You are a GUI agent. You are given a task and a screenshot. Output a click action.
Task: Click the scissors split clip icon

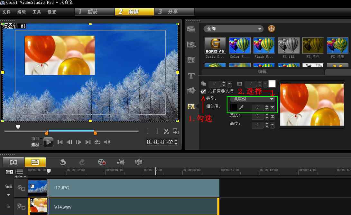(x=166, y=131)
